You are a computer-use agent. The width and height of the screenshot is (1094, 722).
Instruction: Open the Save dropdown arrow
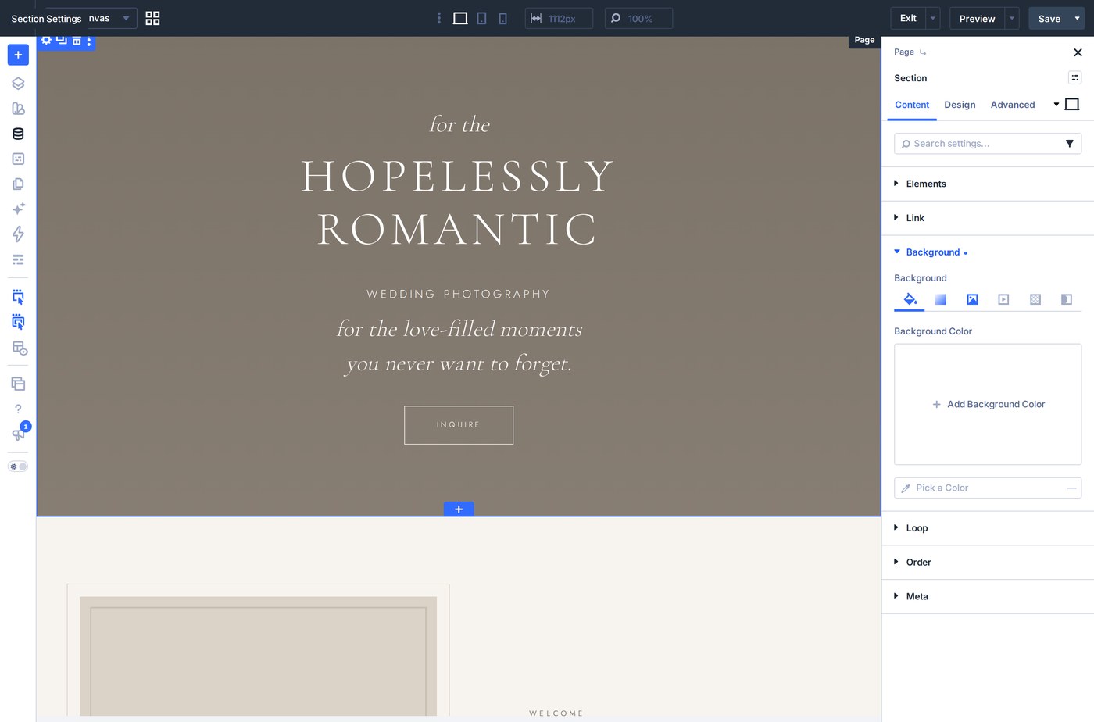click(1077, 18)
